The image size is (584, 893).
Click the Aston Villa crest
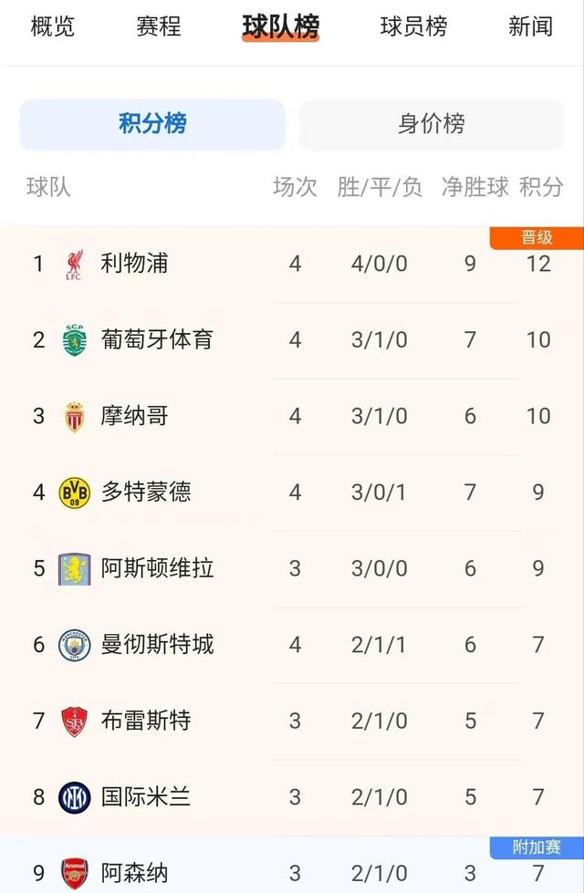click(x=77, y=568)
